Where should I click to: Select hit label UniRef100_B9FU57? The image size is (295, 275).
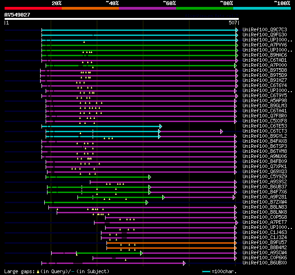tap(265, 243)
